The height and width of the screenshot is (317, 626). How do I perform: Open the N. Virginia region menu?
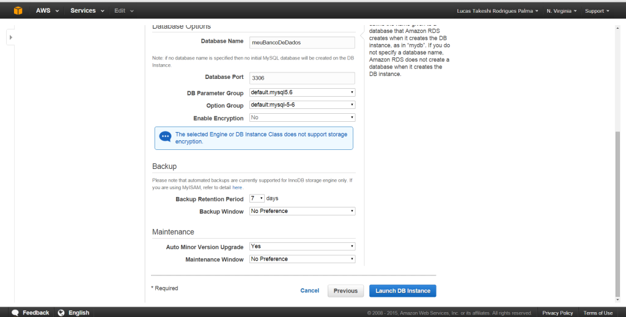(x=561, y=11)
